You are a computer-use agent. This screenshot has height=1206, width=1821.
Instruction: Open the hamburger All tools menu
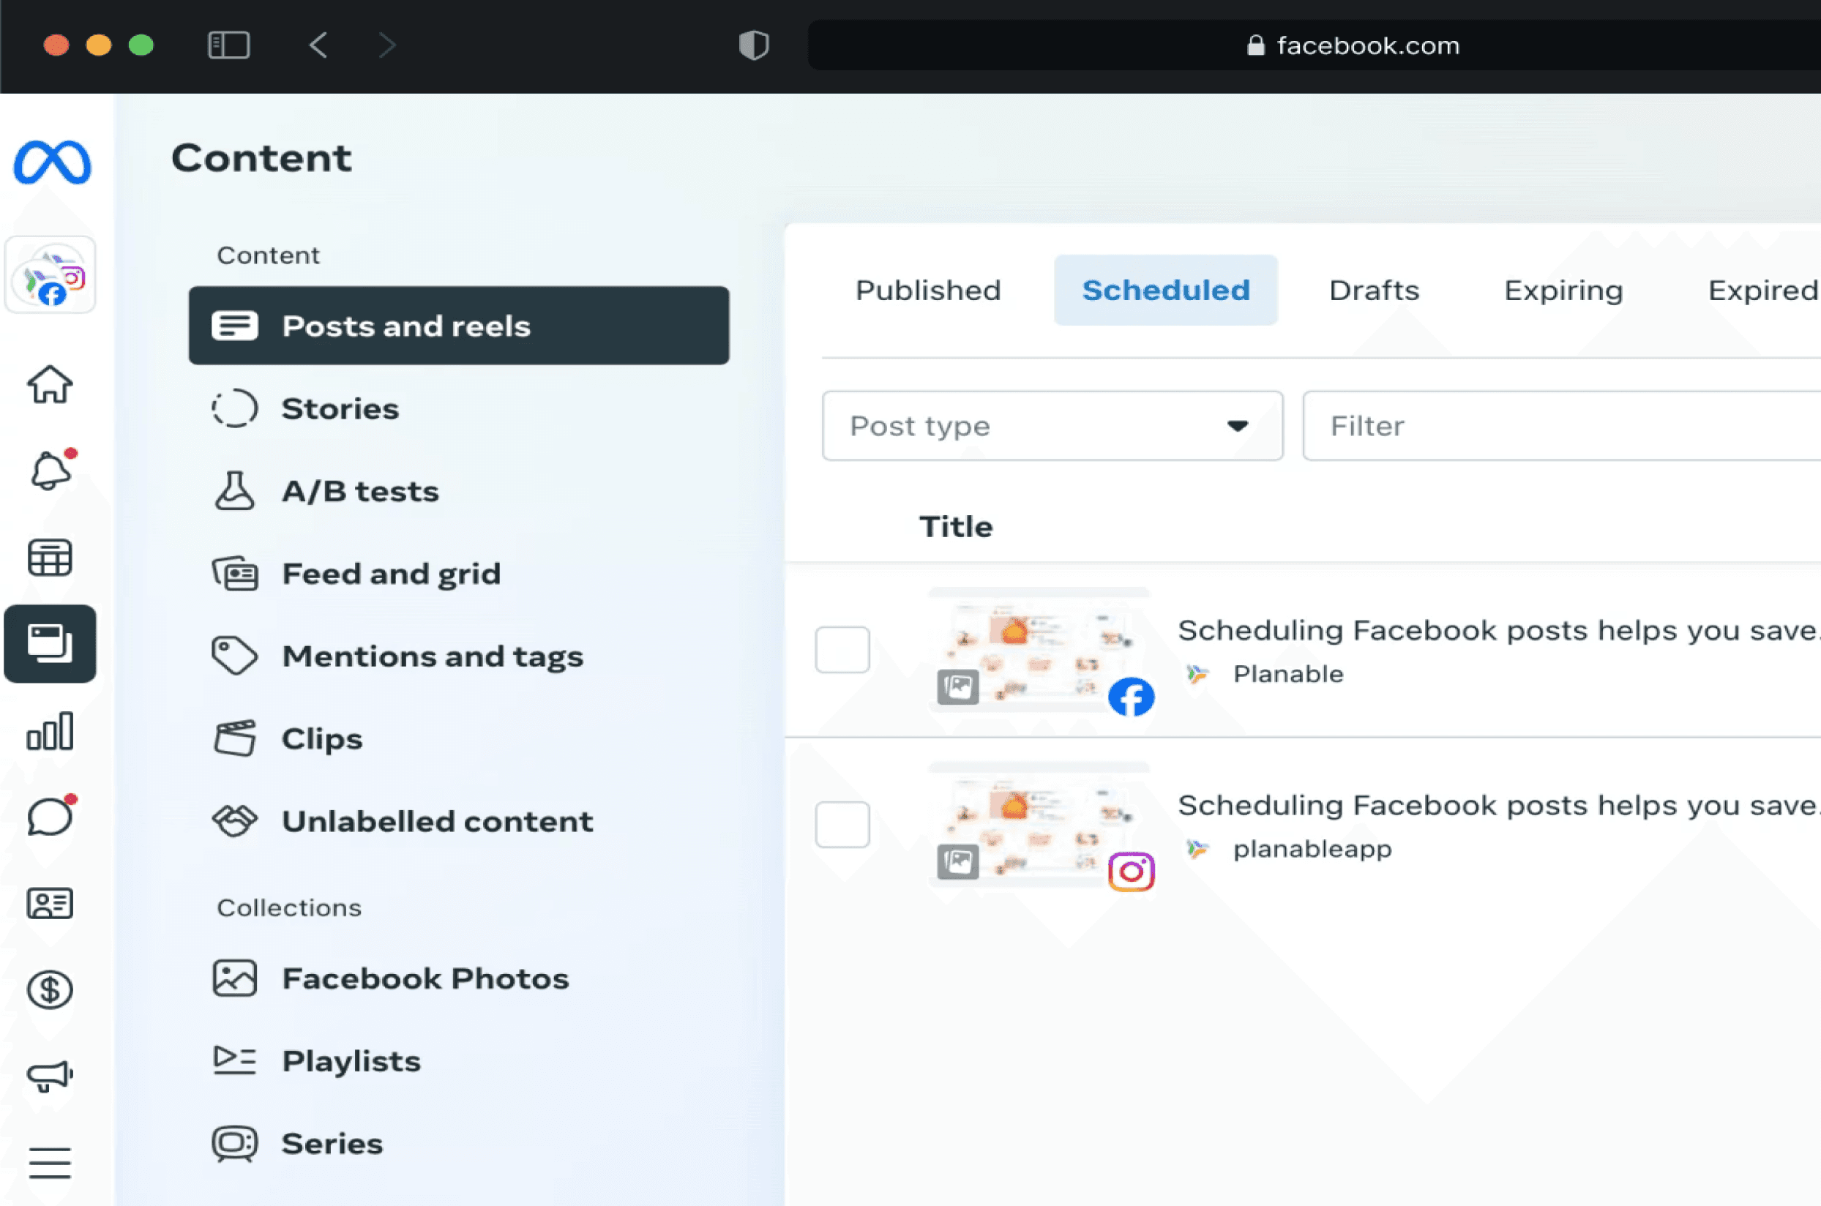pyautogui.click(x=50, y=1162)
